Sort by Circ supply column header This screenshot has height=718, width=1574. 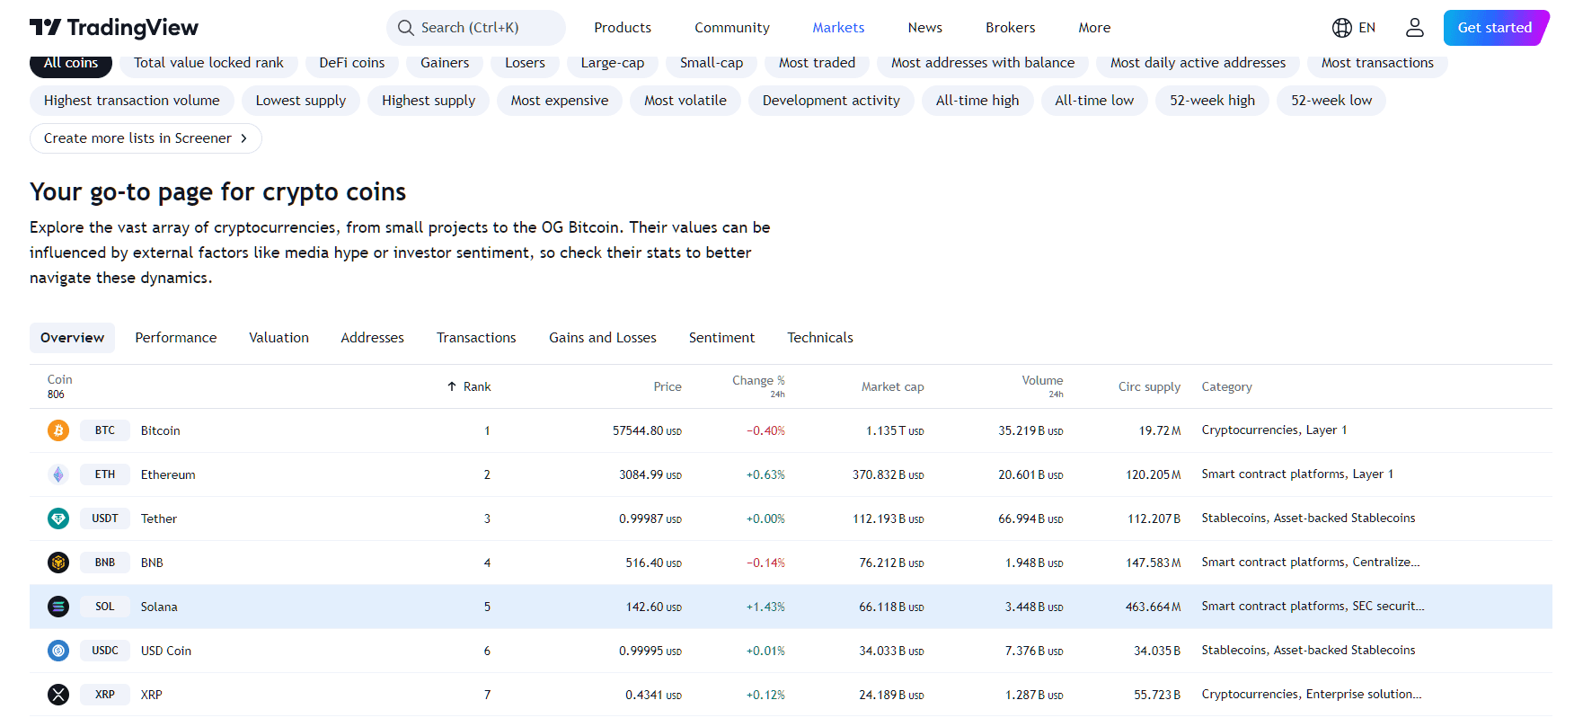pos(1149,386)
